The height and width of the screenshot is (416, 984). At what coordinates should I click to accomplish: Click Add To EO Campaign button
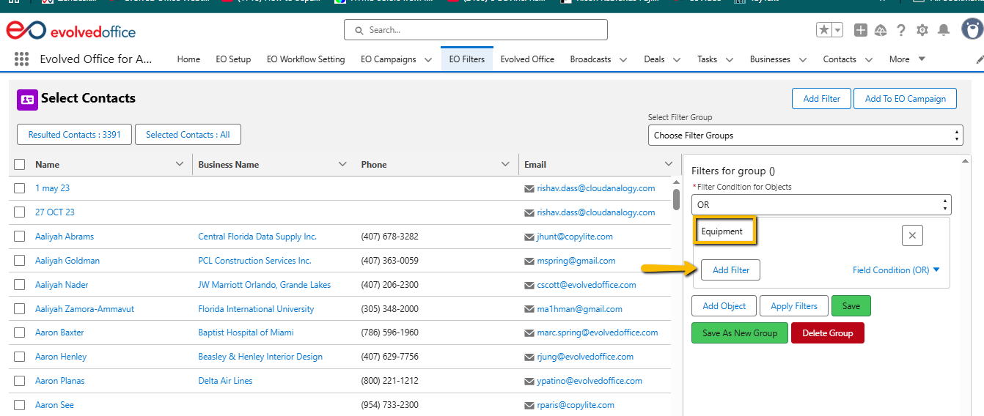click(x=905, y=99)
